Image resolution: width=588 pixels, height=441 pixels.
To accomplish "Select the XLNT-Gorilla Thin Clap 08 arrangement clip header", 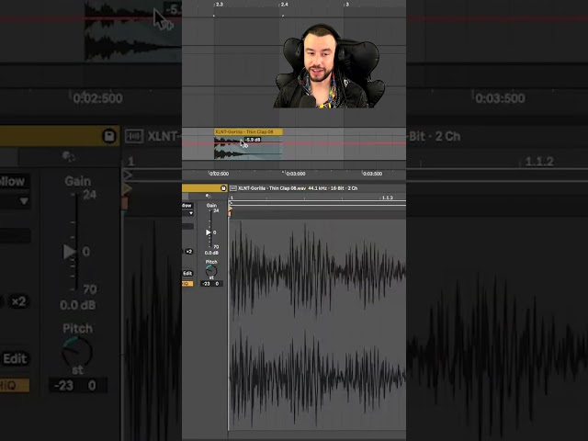I will click(x=248, y=132).
